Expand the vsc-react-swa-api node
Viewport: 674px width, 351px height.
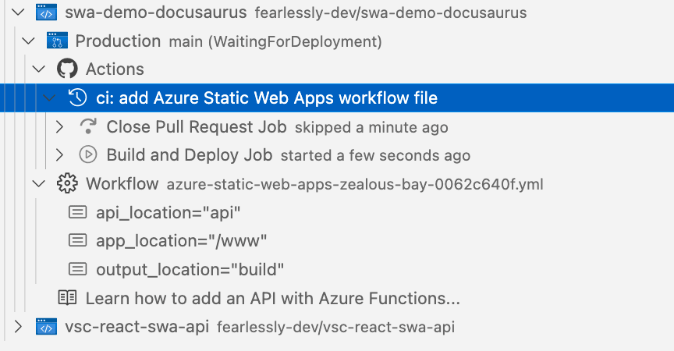point(18,327)
